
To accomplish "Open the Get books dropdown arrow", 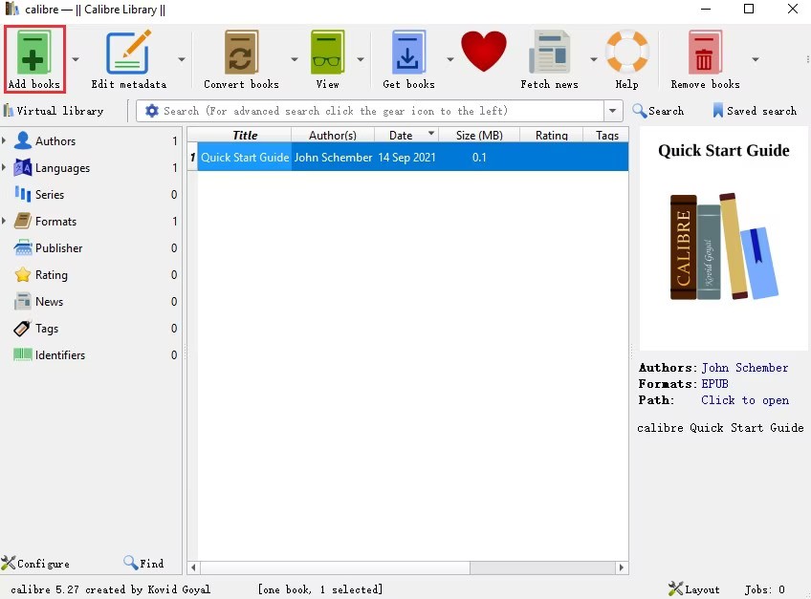I will point(450,59).
